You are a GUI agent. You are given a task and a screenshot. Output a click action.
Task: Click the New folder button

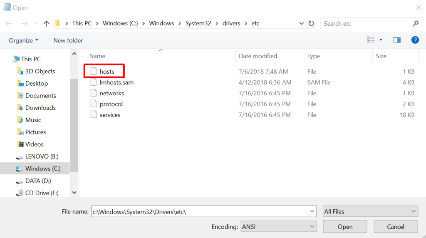pyautogui.click(x=68, y=40)
